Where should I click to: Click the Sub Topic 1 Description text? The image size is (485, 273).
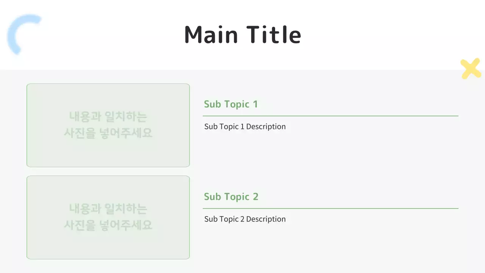click(245, 127)
